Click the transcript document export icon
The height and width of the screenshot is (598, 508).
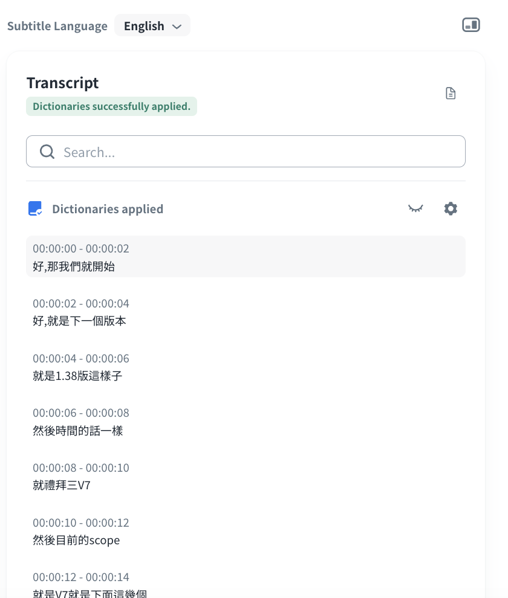451,93
